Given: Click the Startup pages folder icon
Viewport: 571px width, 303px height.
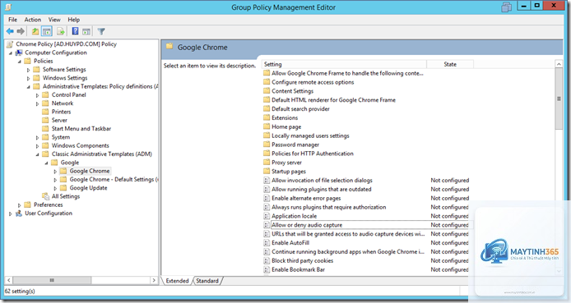Looking at the screenshot, I should coord(267,171).
